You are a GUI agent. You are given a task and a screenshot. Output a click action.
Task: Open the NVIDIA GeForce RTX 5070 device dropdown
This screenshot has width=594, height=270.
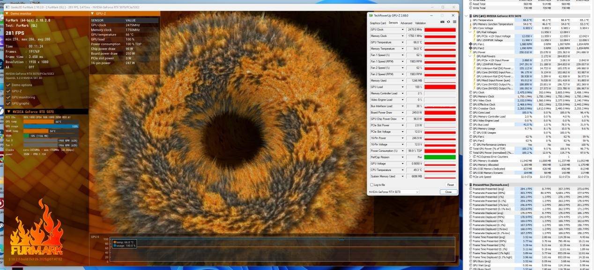pyautogui.click(x=394, y=192)
